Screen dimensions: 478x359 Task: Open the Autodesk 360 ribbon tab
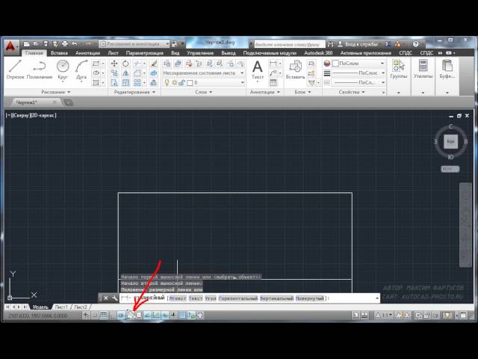(318, 53)
